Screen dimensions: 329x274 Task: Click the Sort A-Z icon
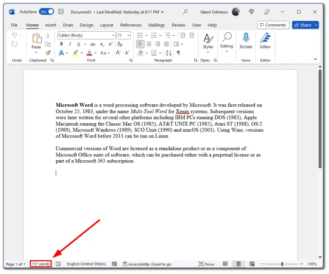click(x=169, y=53)
